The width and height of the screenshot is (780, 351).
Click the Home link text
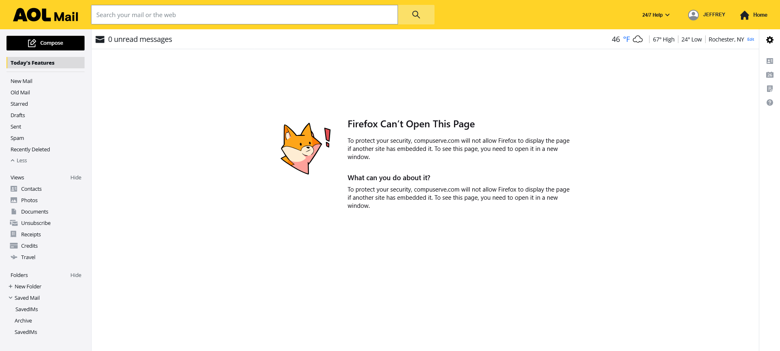pos(760,15)
